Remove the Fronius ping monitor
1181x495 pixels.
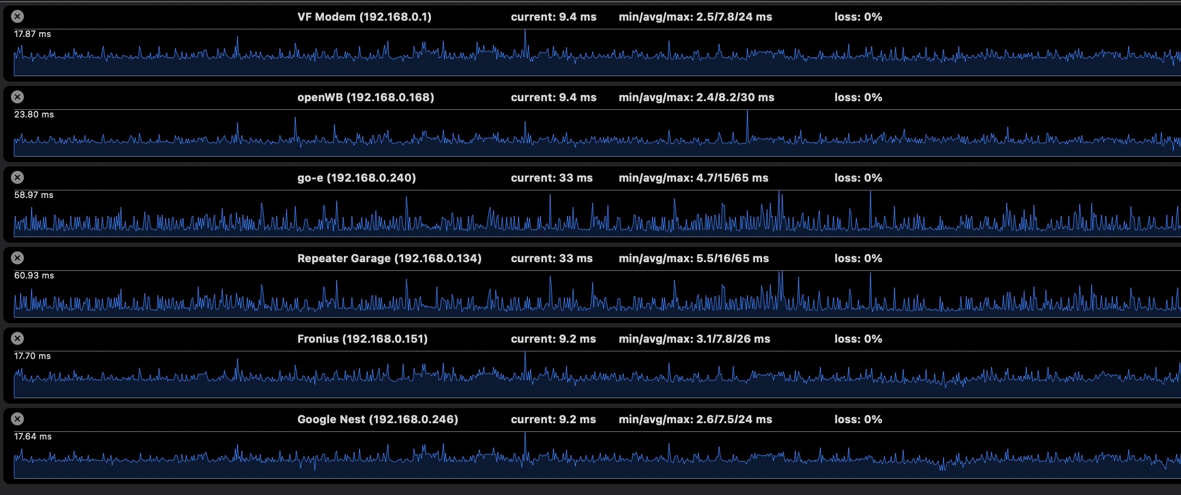point(17,338)
